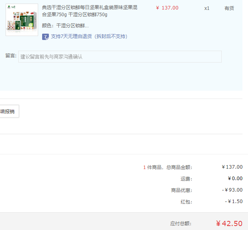Open the 典选干湿分区锁鲜 product title link
The width and height of the screenshot is (248, 230).
coord(89,11)
